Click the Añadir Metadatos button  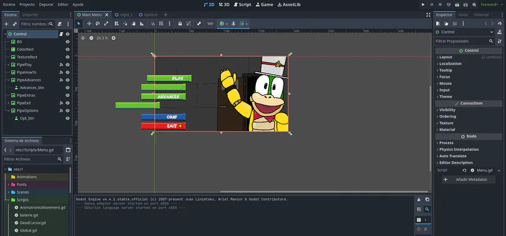point(468,180)
